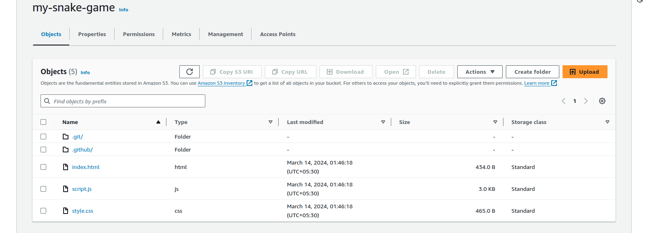Click the .github/ folder icon
This screenshot has height=233, width=648.
click(x=66, y=150)
